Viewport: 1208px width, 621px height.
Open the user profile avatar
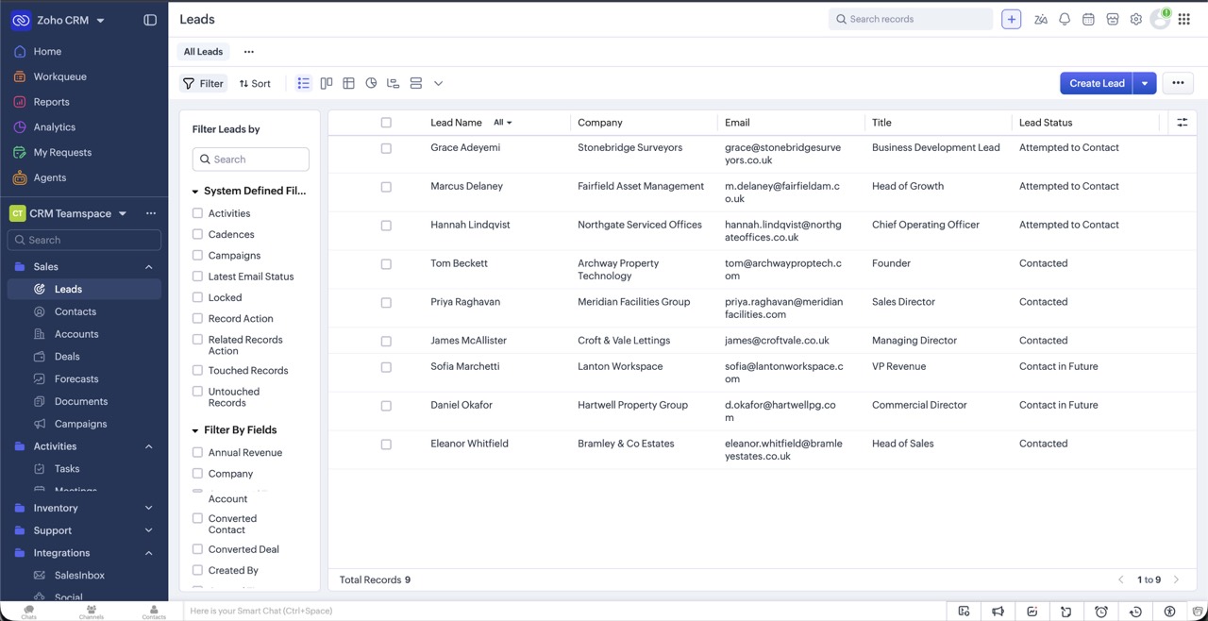tap(1160, 19)
